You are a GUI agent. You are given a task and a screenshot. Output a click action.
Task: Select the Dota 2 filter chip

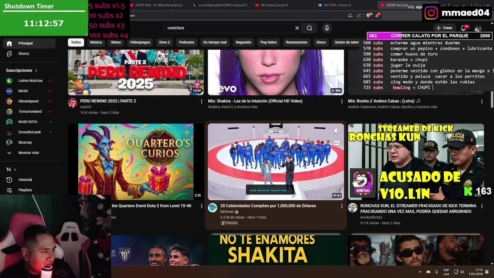(164, 42)
